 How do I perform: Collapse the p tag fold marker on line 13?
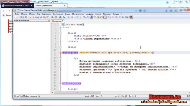tap(61, 58)
